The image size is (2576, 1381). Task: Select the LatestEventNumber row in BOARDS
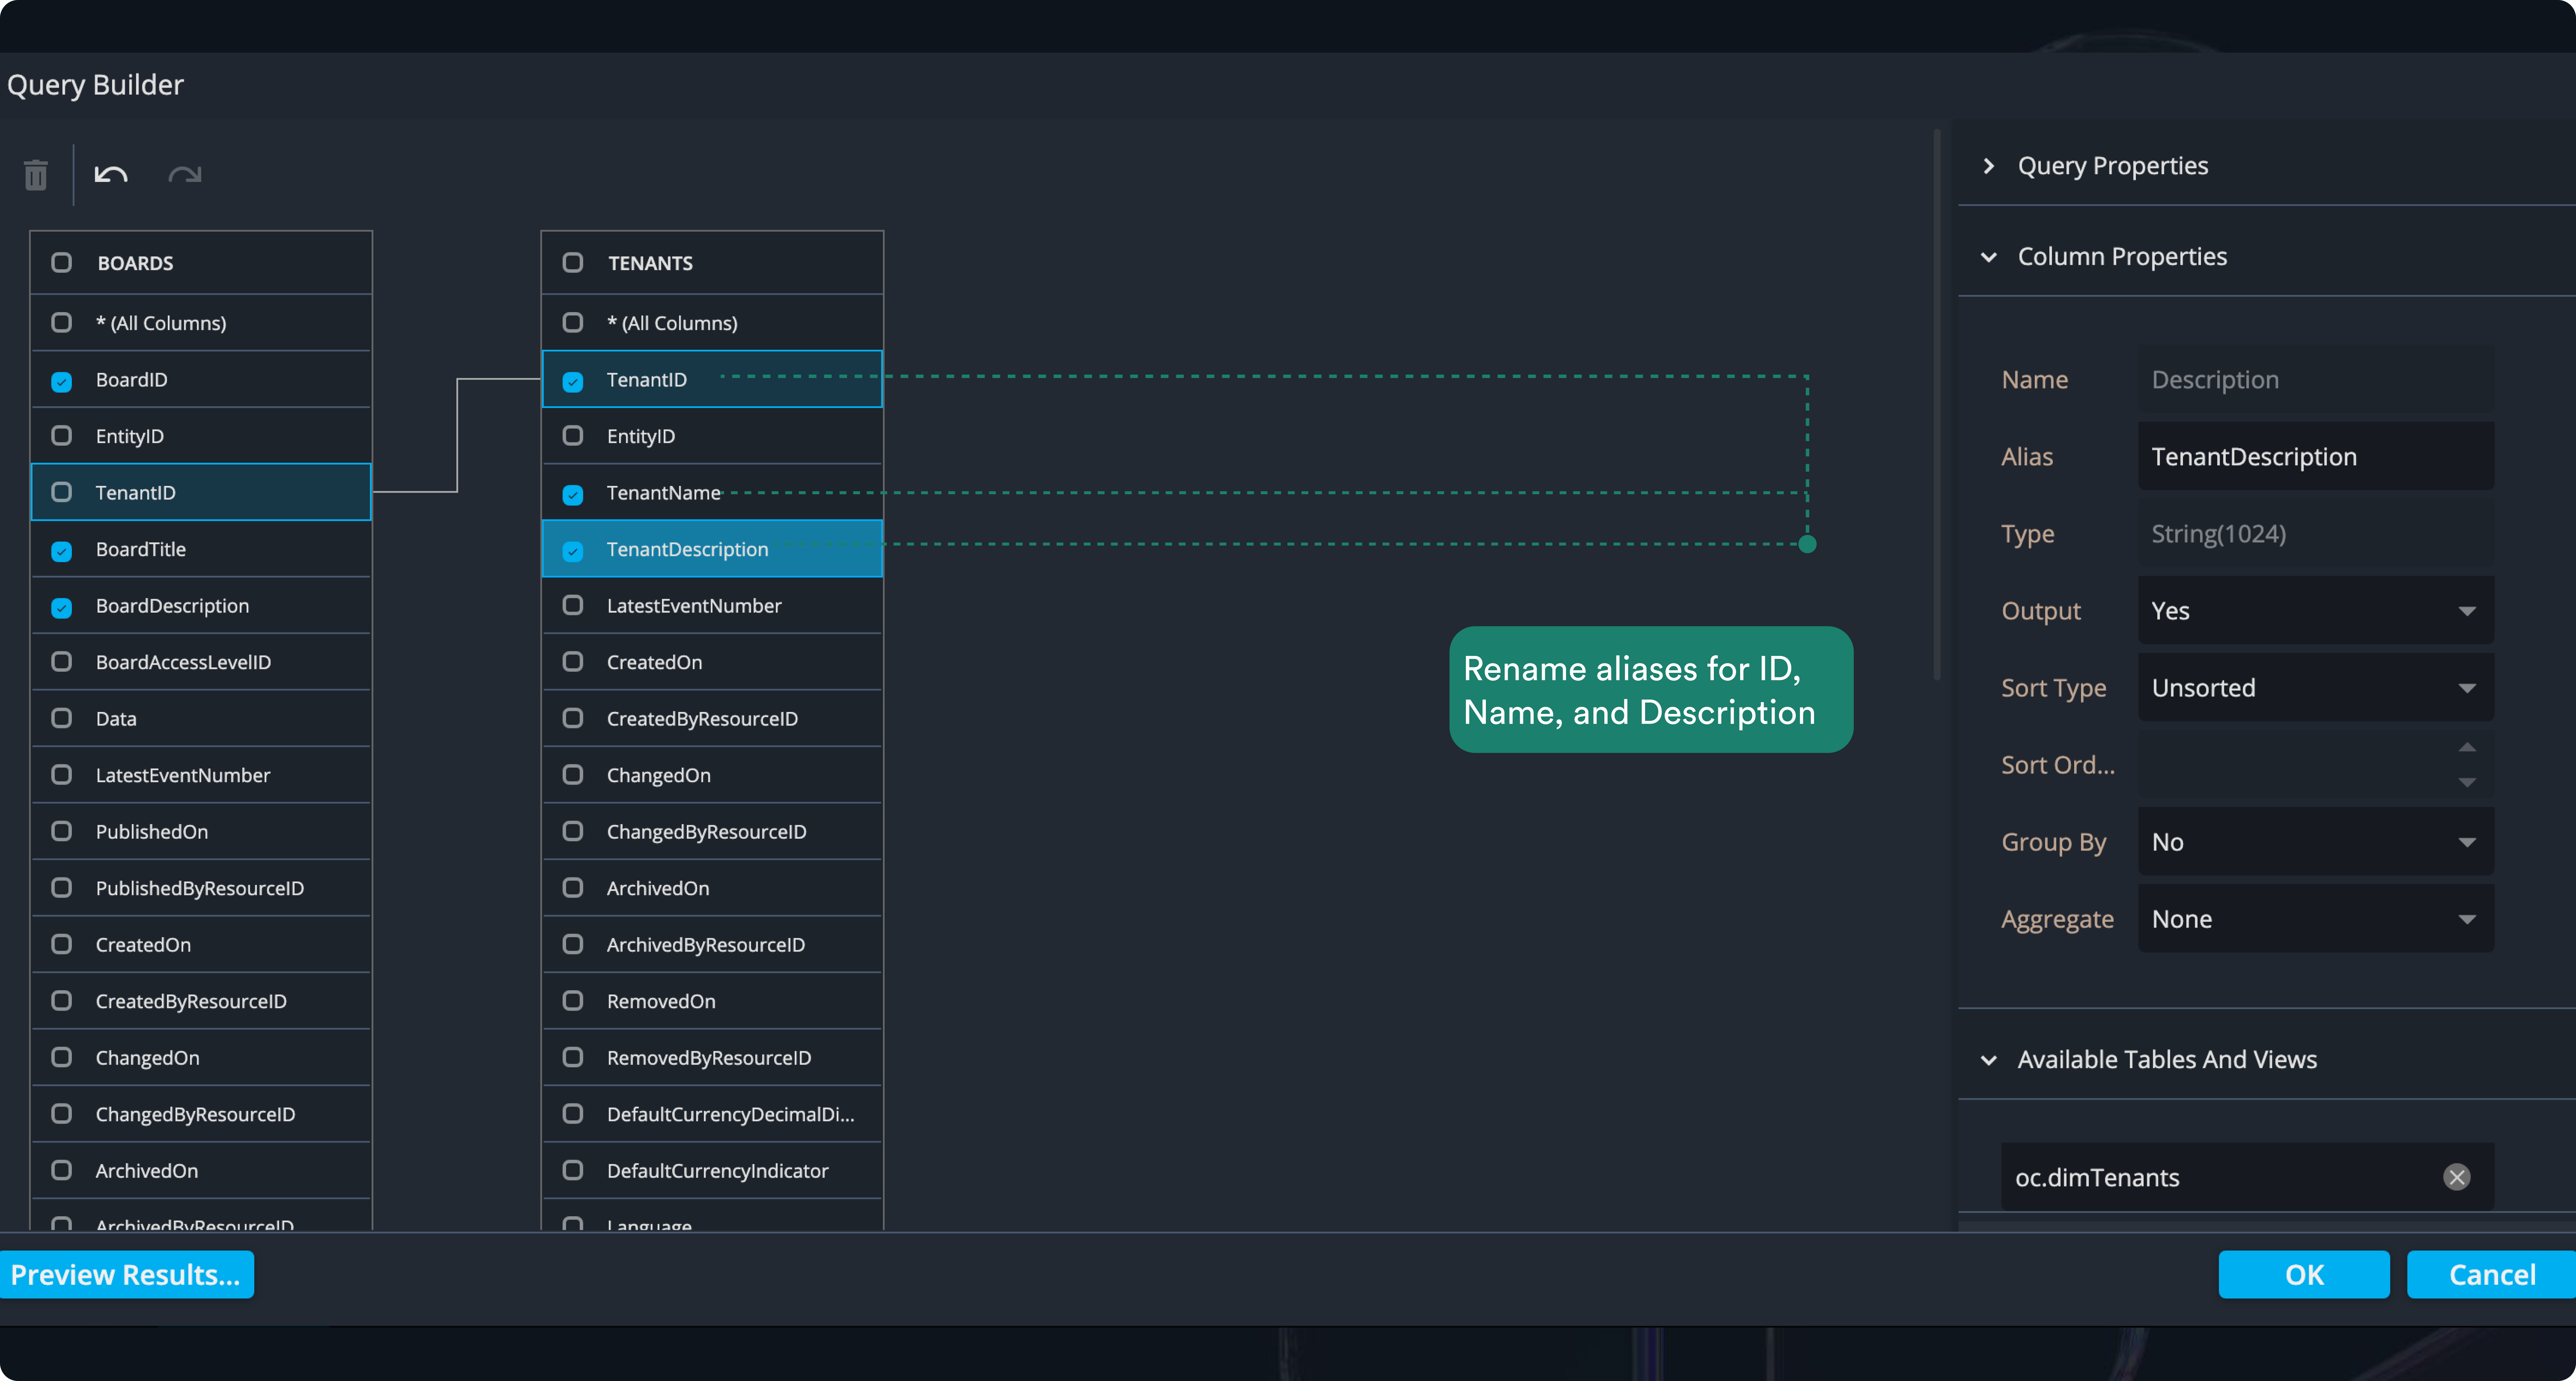tap(201, 775)
